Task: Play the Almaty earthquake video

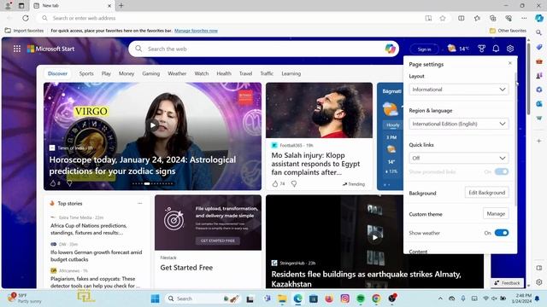Action: [x=374, y=237]
